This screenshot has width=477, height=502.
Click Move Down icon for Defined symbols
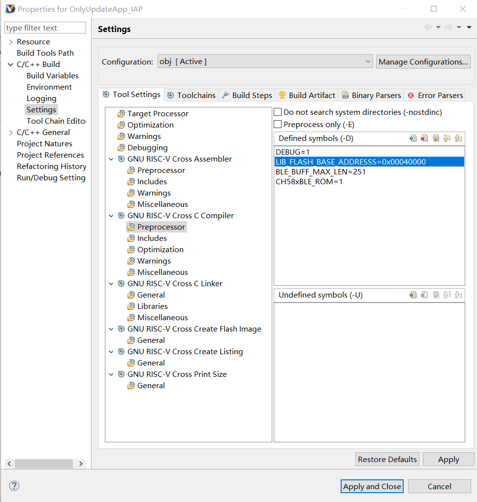pyautogui.click(x=458, y=138)
